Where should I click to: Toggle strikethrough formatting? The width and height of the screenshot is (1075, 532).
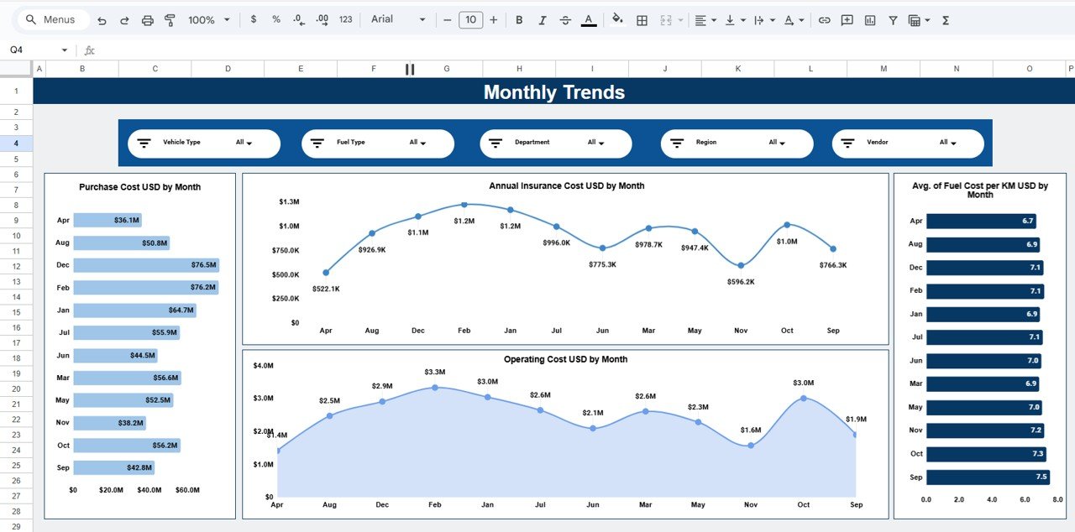point(565,19)
